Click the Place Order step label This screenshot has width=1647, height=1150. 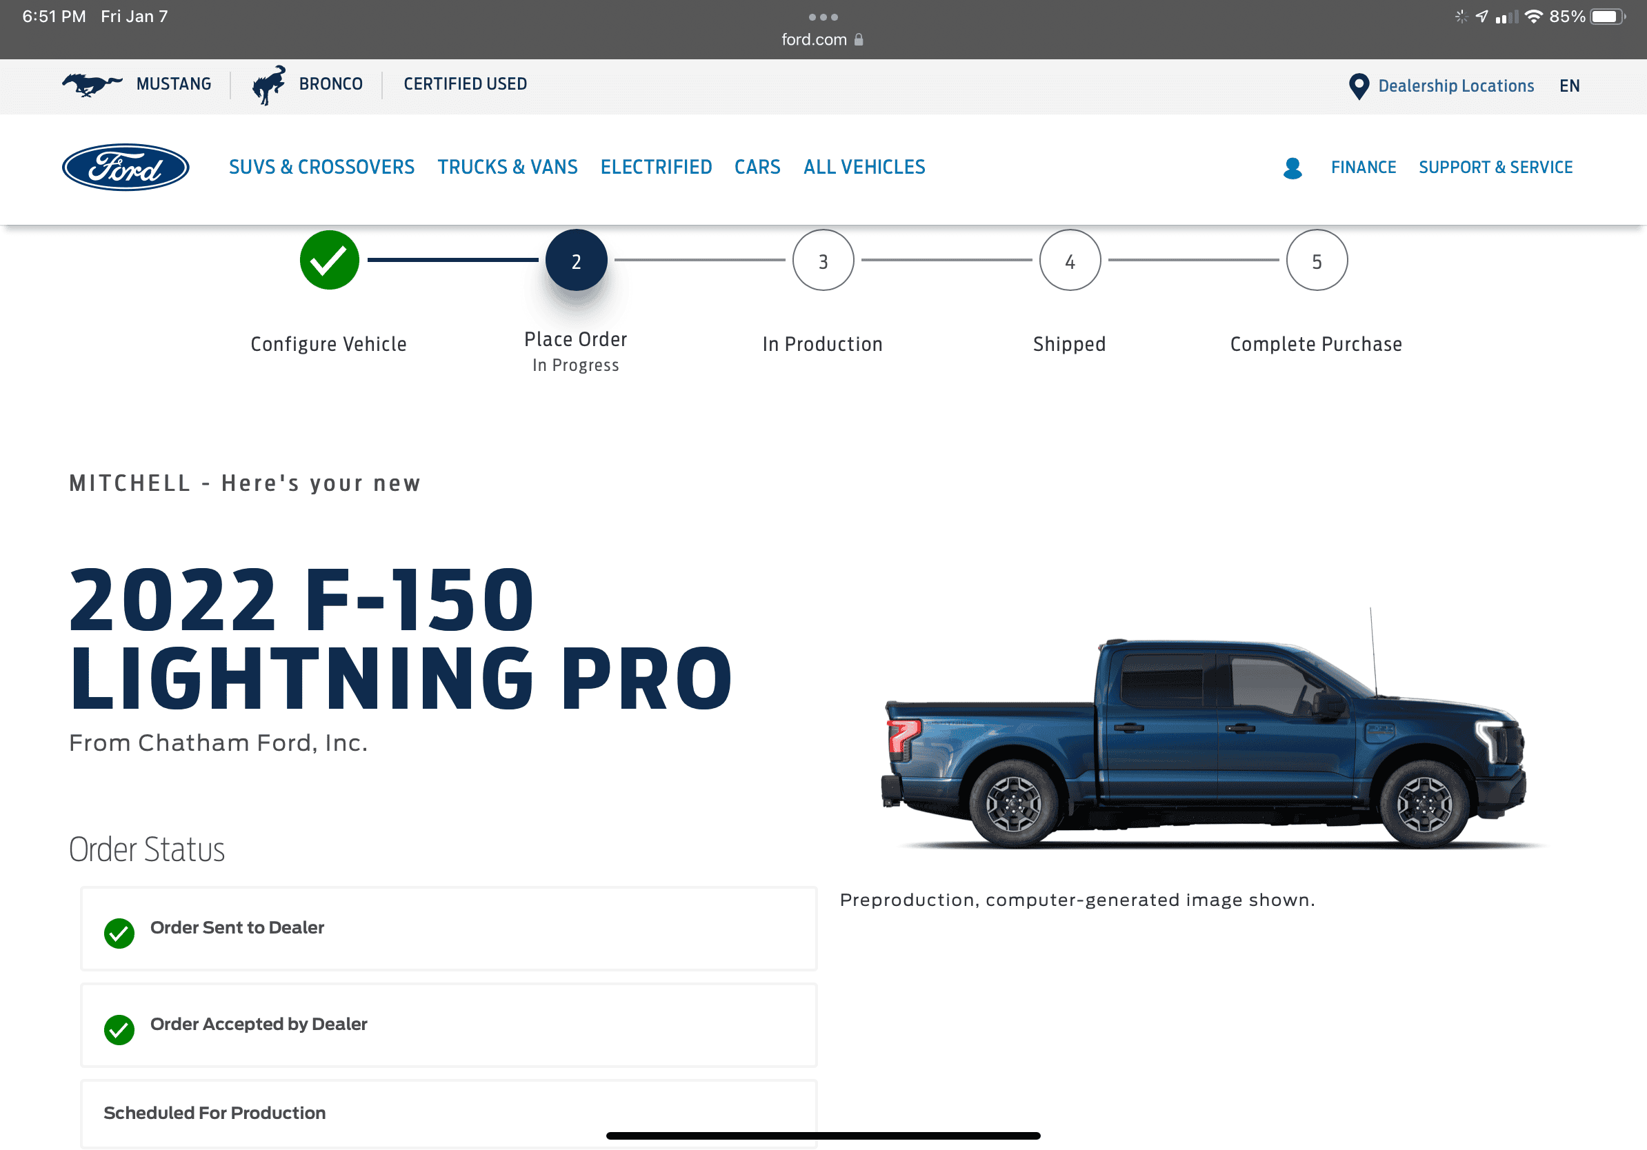[575, 339]
